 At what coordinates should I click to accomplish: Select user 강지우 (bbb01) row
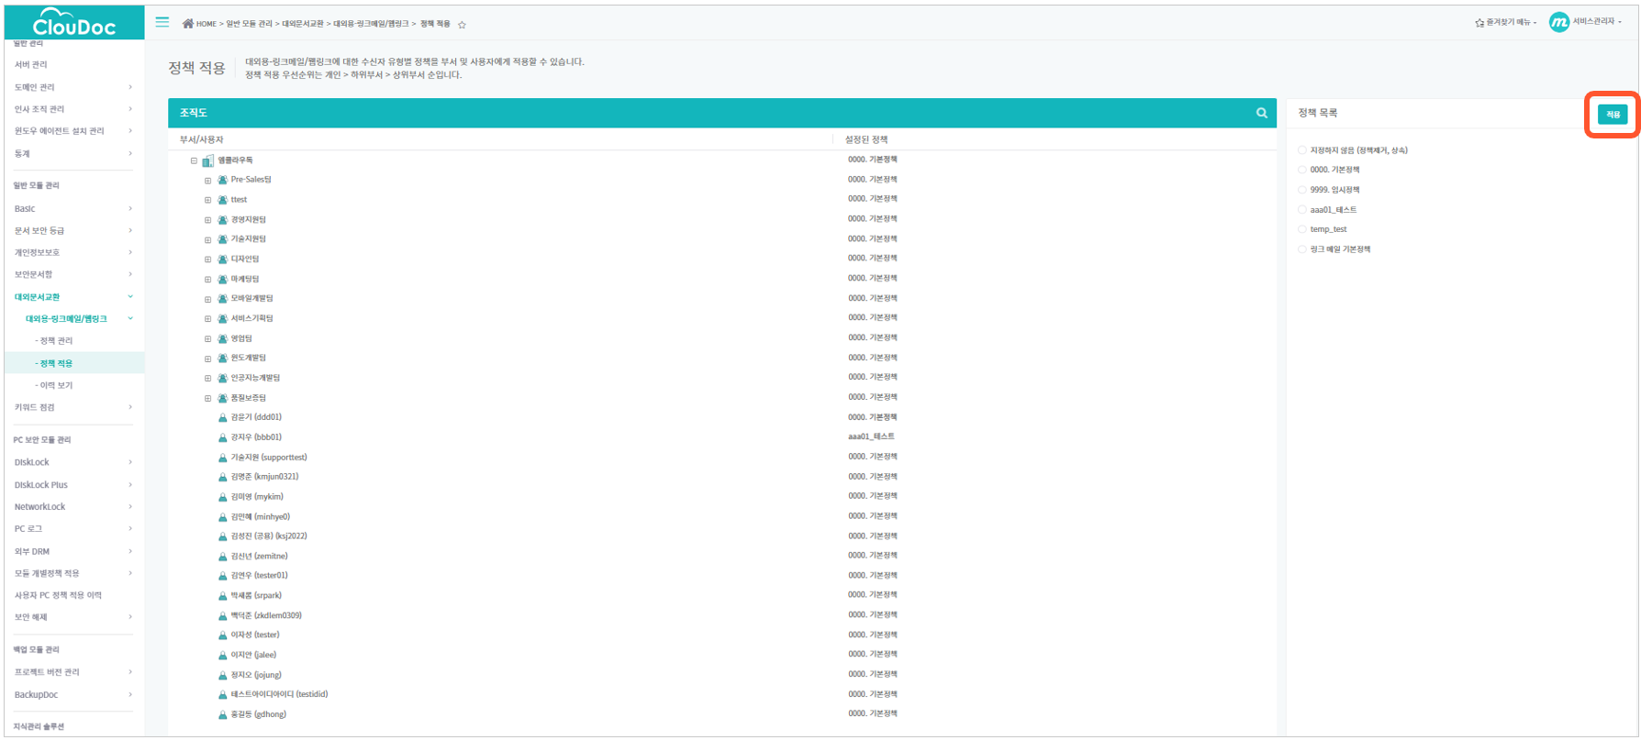click(x=256, y=437)
